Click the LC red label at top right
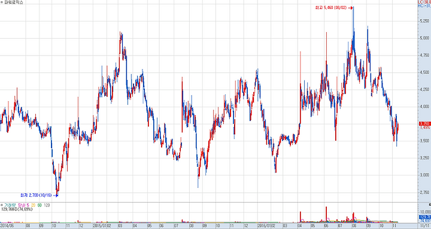 coord(424,2)
